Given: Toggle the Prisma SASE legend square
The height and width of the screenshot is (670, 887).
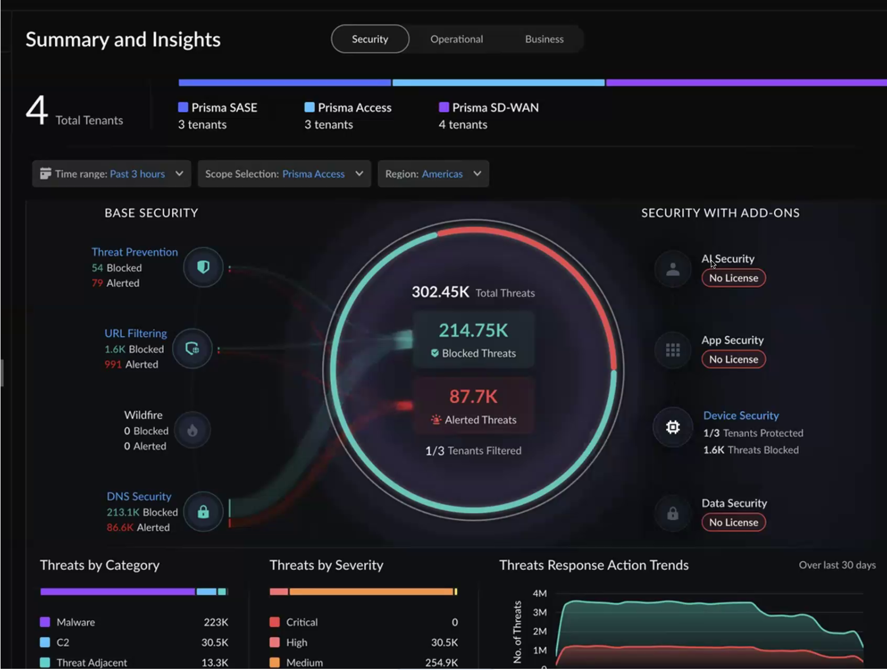Looking at the screenshot, I should click(x=183, y=107).
